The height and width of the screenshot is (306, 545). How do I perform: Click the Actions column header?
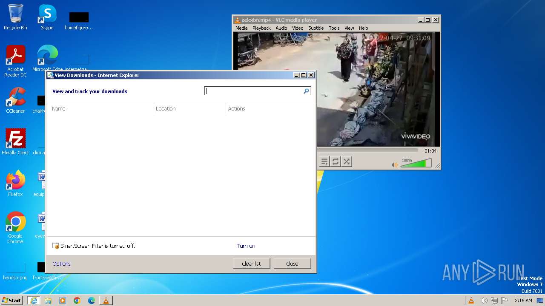coord(236,109)
